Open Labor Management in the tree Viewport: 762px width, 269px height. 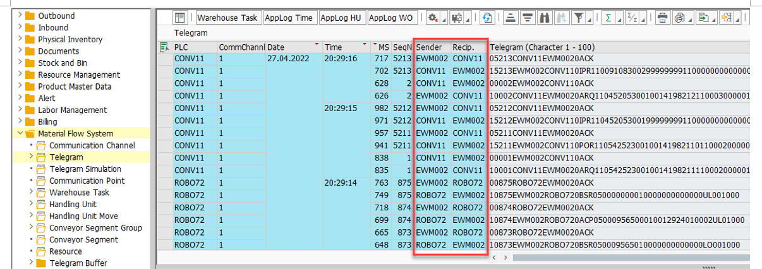[72, 110]
